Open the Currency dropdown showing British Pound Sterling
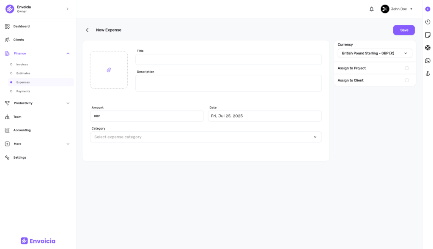 [x=375, y=53]
